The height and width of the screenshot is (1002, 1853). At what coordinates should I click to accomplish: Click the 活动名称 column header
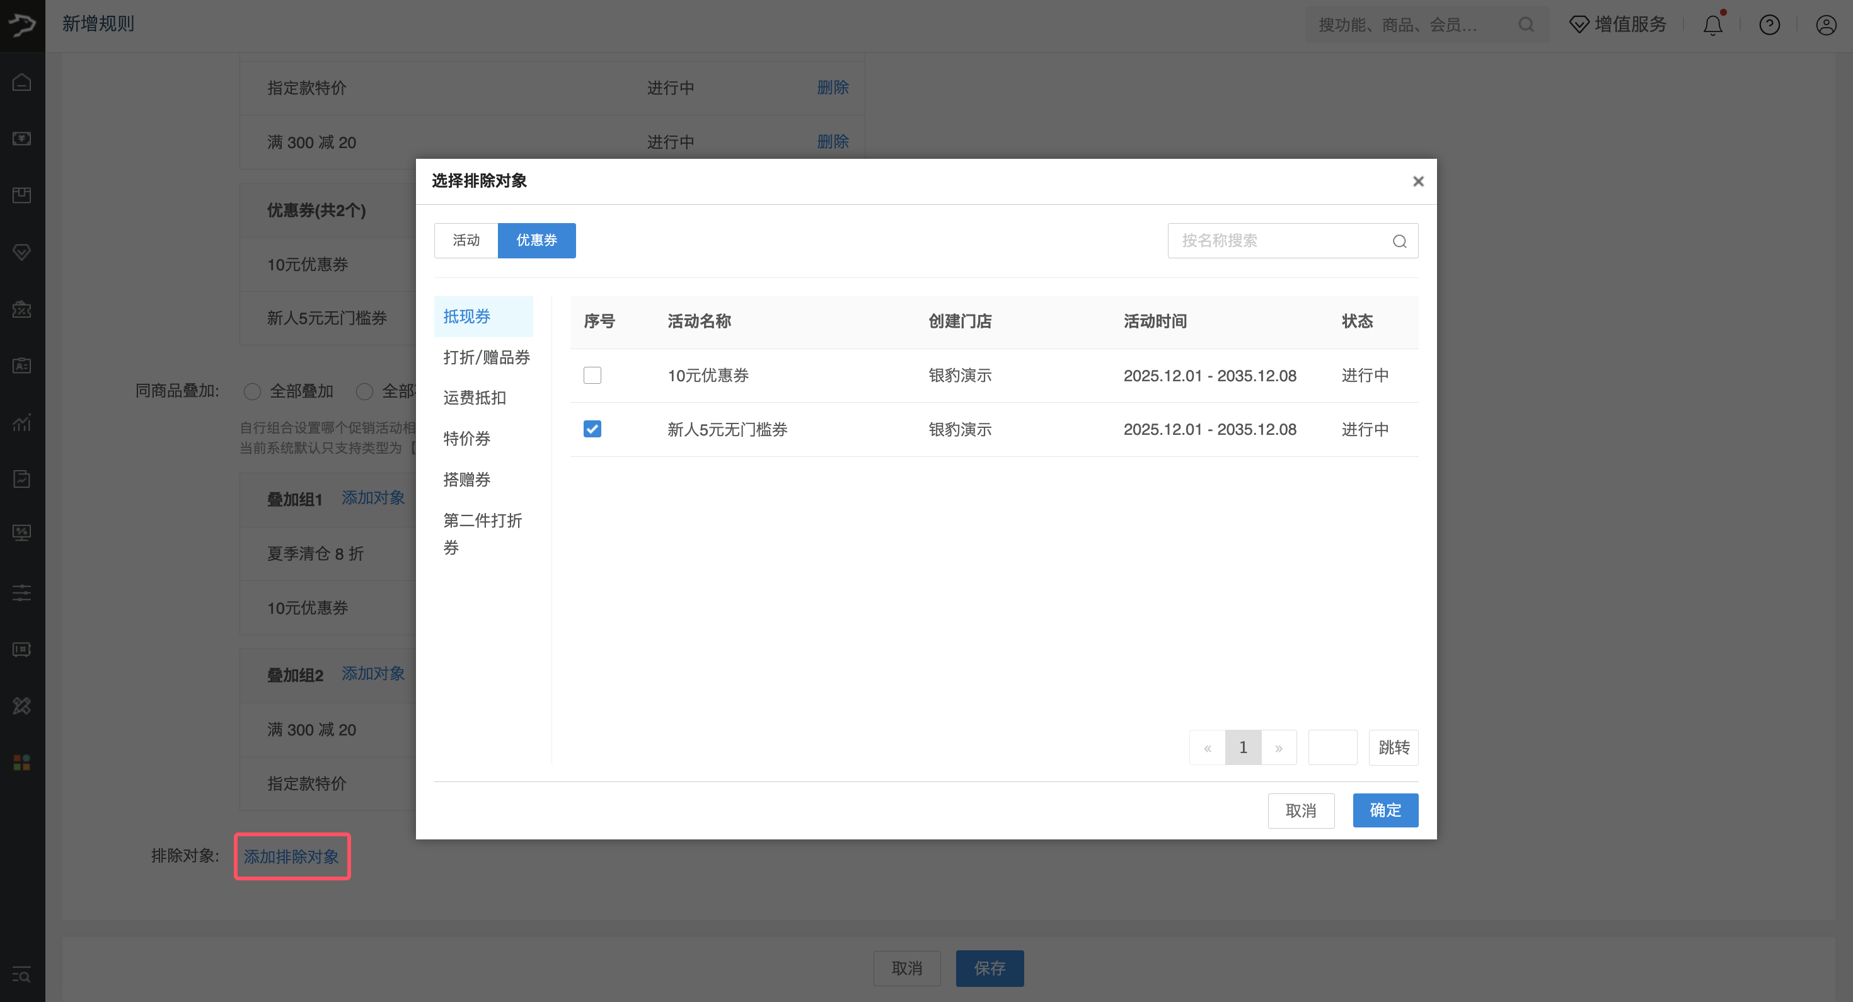tap(699, 321)
